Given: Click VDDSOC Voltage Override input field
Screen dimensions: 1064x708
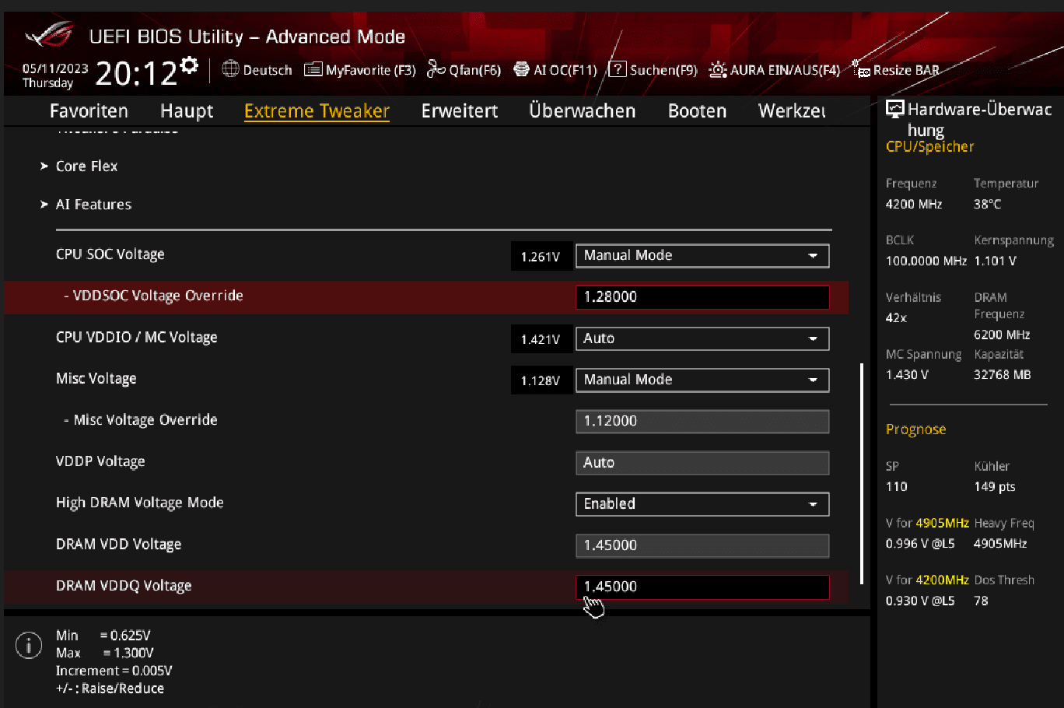Looking at the screenshot, I should point(702,297).
